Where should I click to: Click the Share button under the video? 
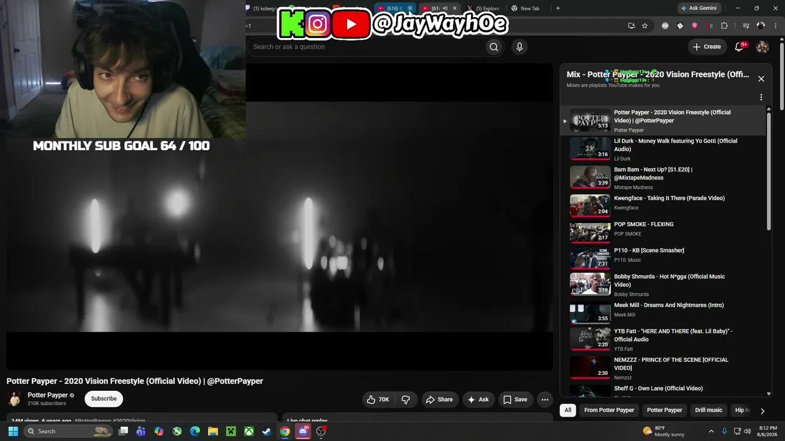pyautogui.click(x=439, y=399)
